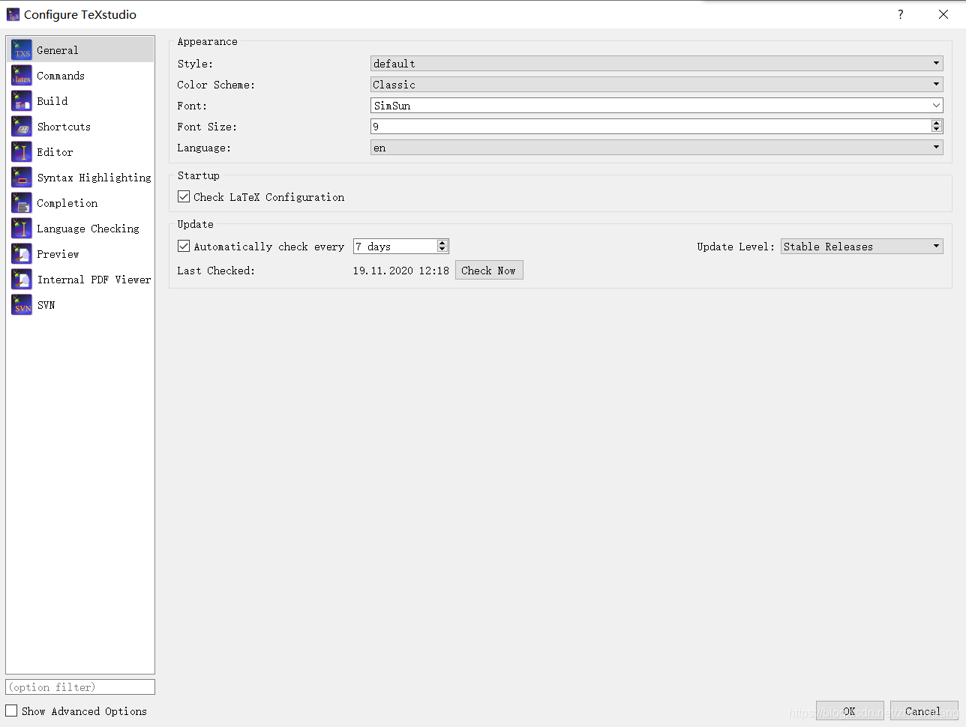The width and height of the screenshot is (966, 727).
Task: Click the question mark help button
Action: click(901, 14)
